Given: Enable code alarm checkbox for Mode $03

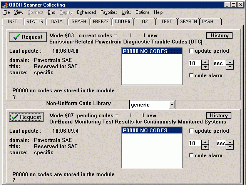Looking at the screenshot, I should [191, 75].
